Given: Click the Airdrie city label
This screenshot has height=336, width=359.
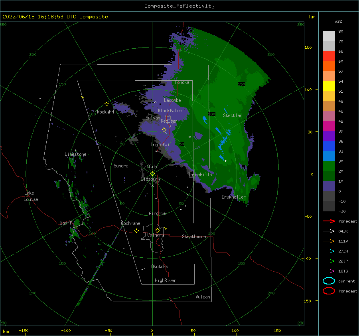Looking at the screenshot, I should [157, 213].
